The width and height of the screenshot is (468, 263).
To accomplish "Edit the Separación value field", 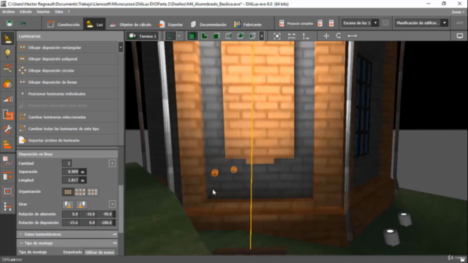I will 71,172.
